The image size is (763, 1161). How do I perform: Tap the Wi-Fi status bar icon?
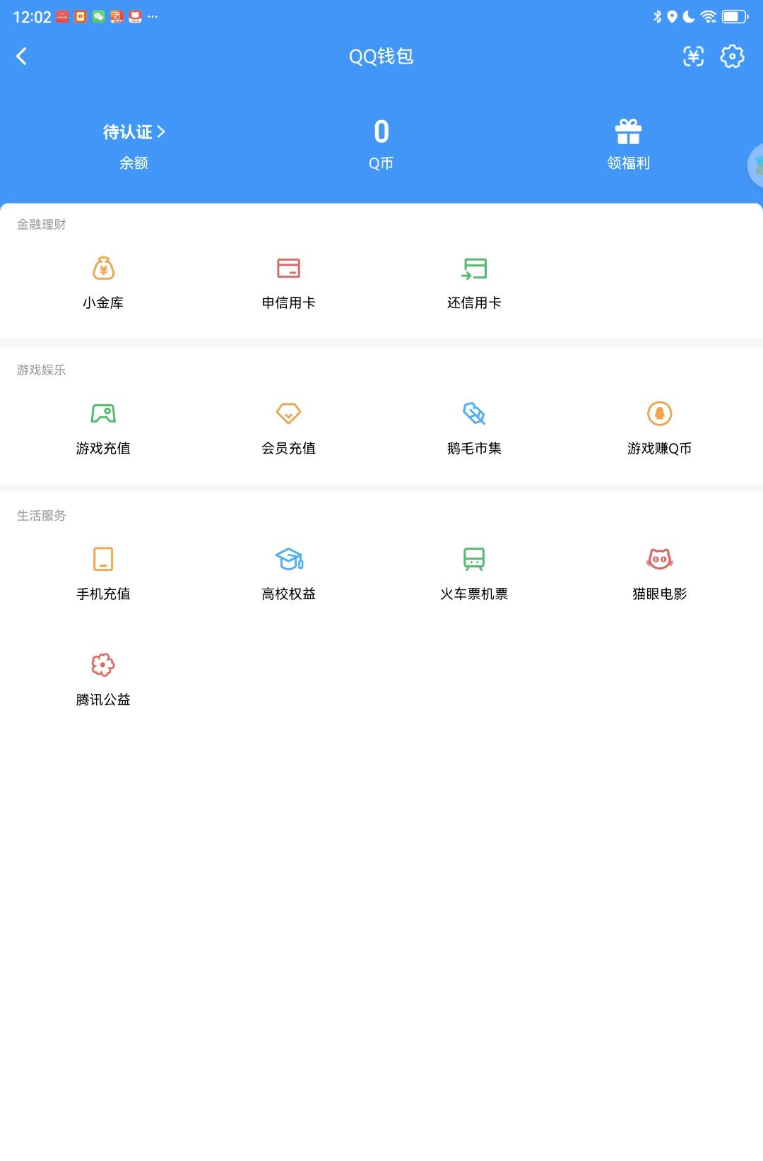coord(708,16)
